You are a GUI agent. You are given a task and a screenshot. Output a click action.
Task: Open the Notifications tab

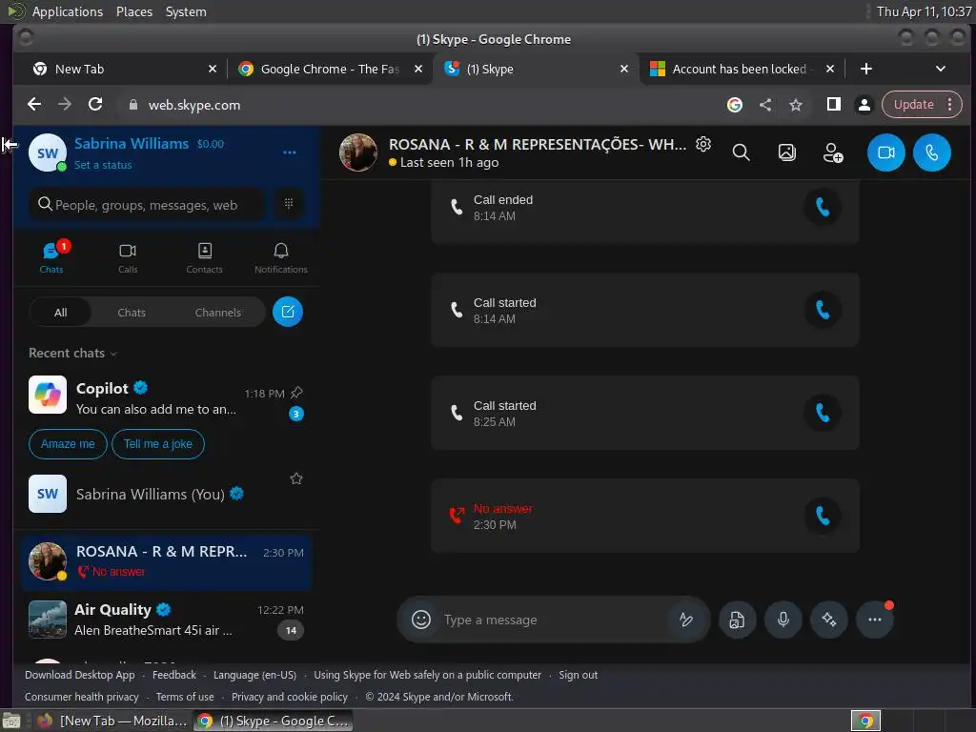coord(281,257)
